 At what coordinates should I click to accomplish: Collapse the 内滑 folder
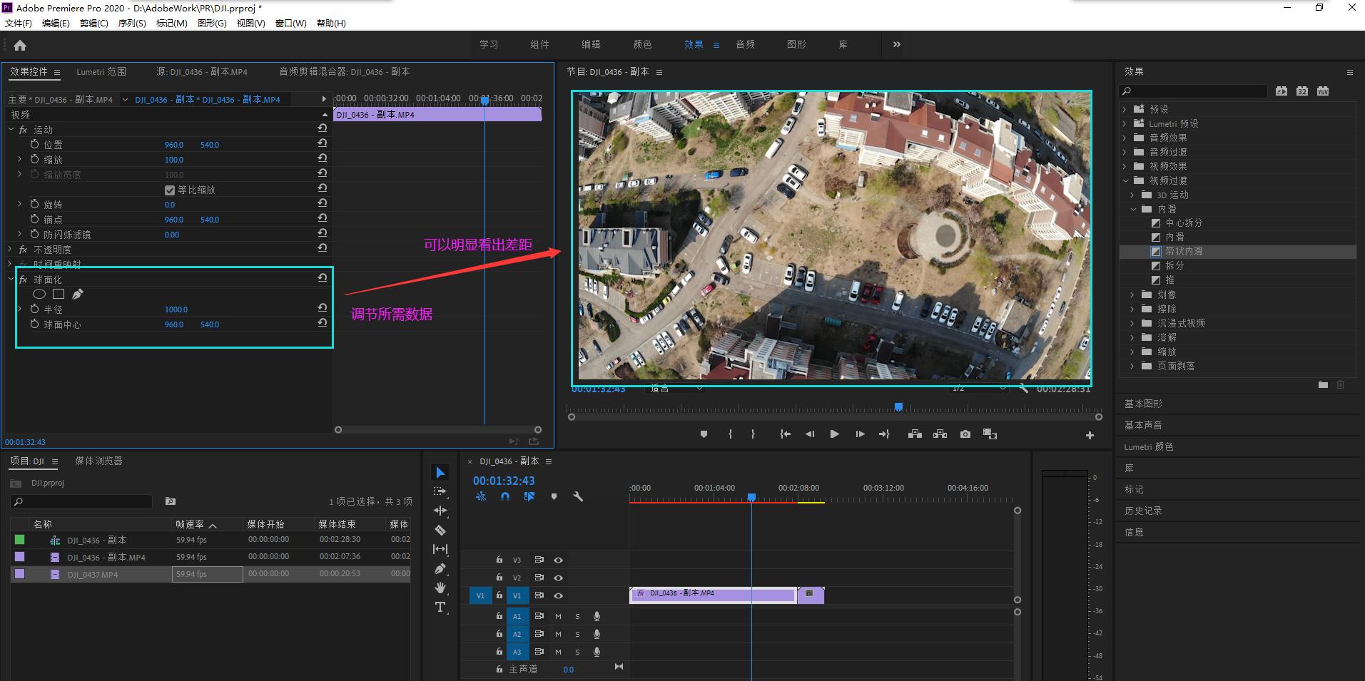[1133, 209]
